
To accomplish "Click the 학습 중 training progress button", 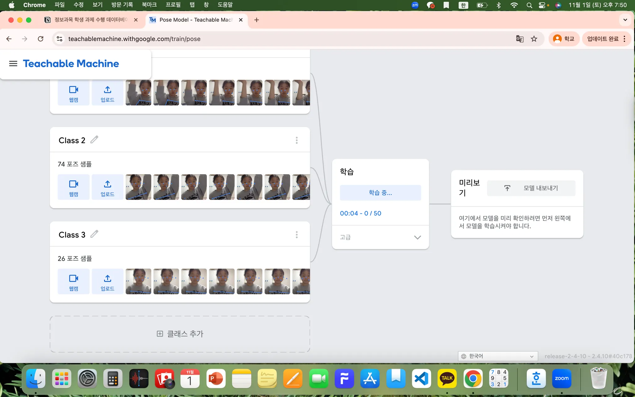I will coord(380,193).
